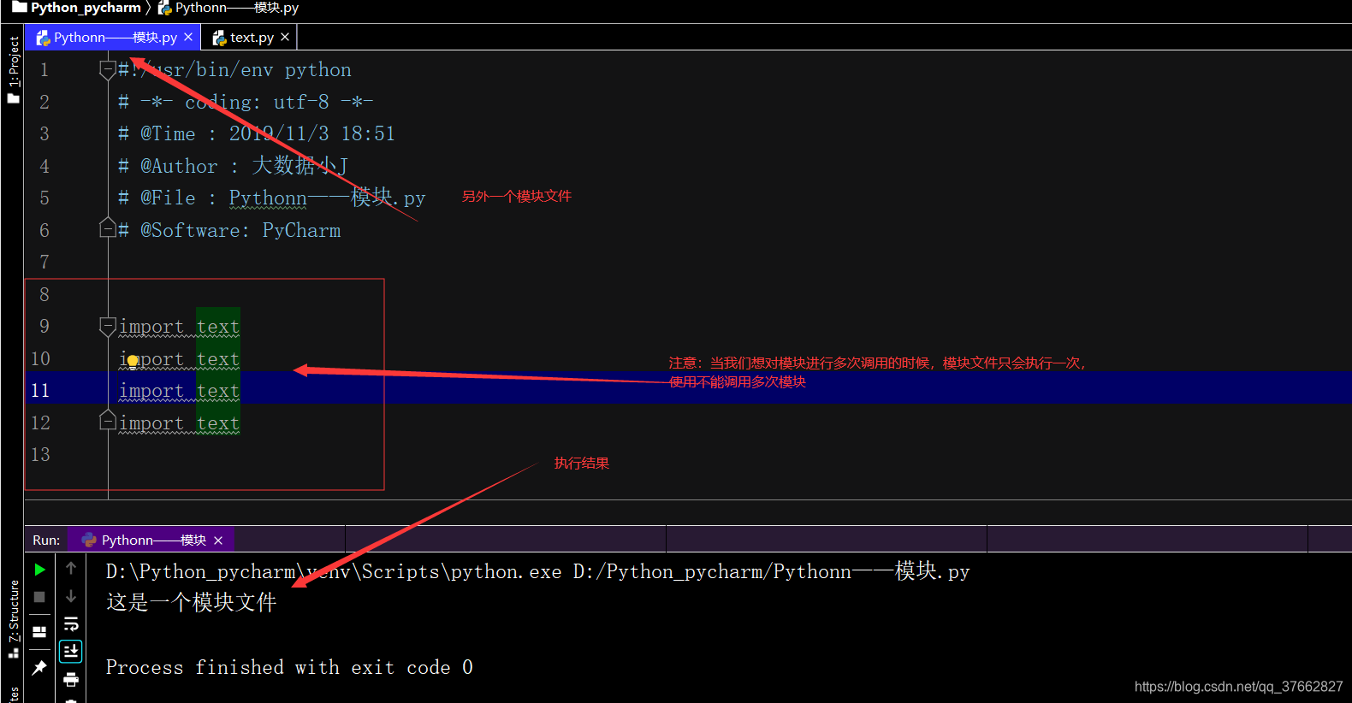The width and height of the screenshot is (1352, 703).
Task: Select the Pythonn——模块 Run tab
Action: pos(151,540)
